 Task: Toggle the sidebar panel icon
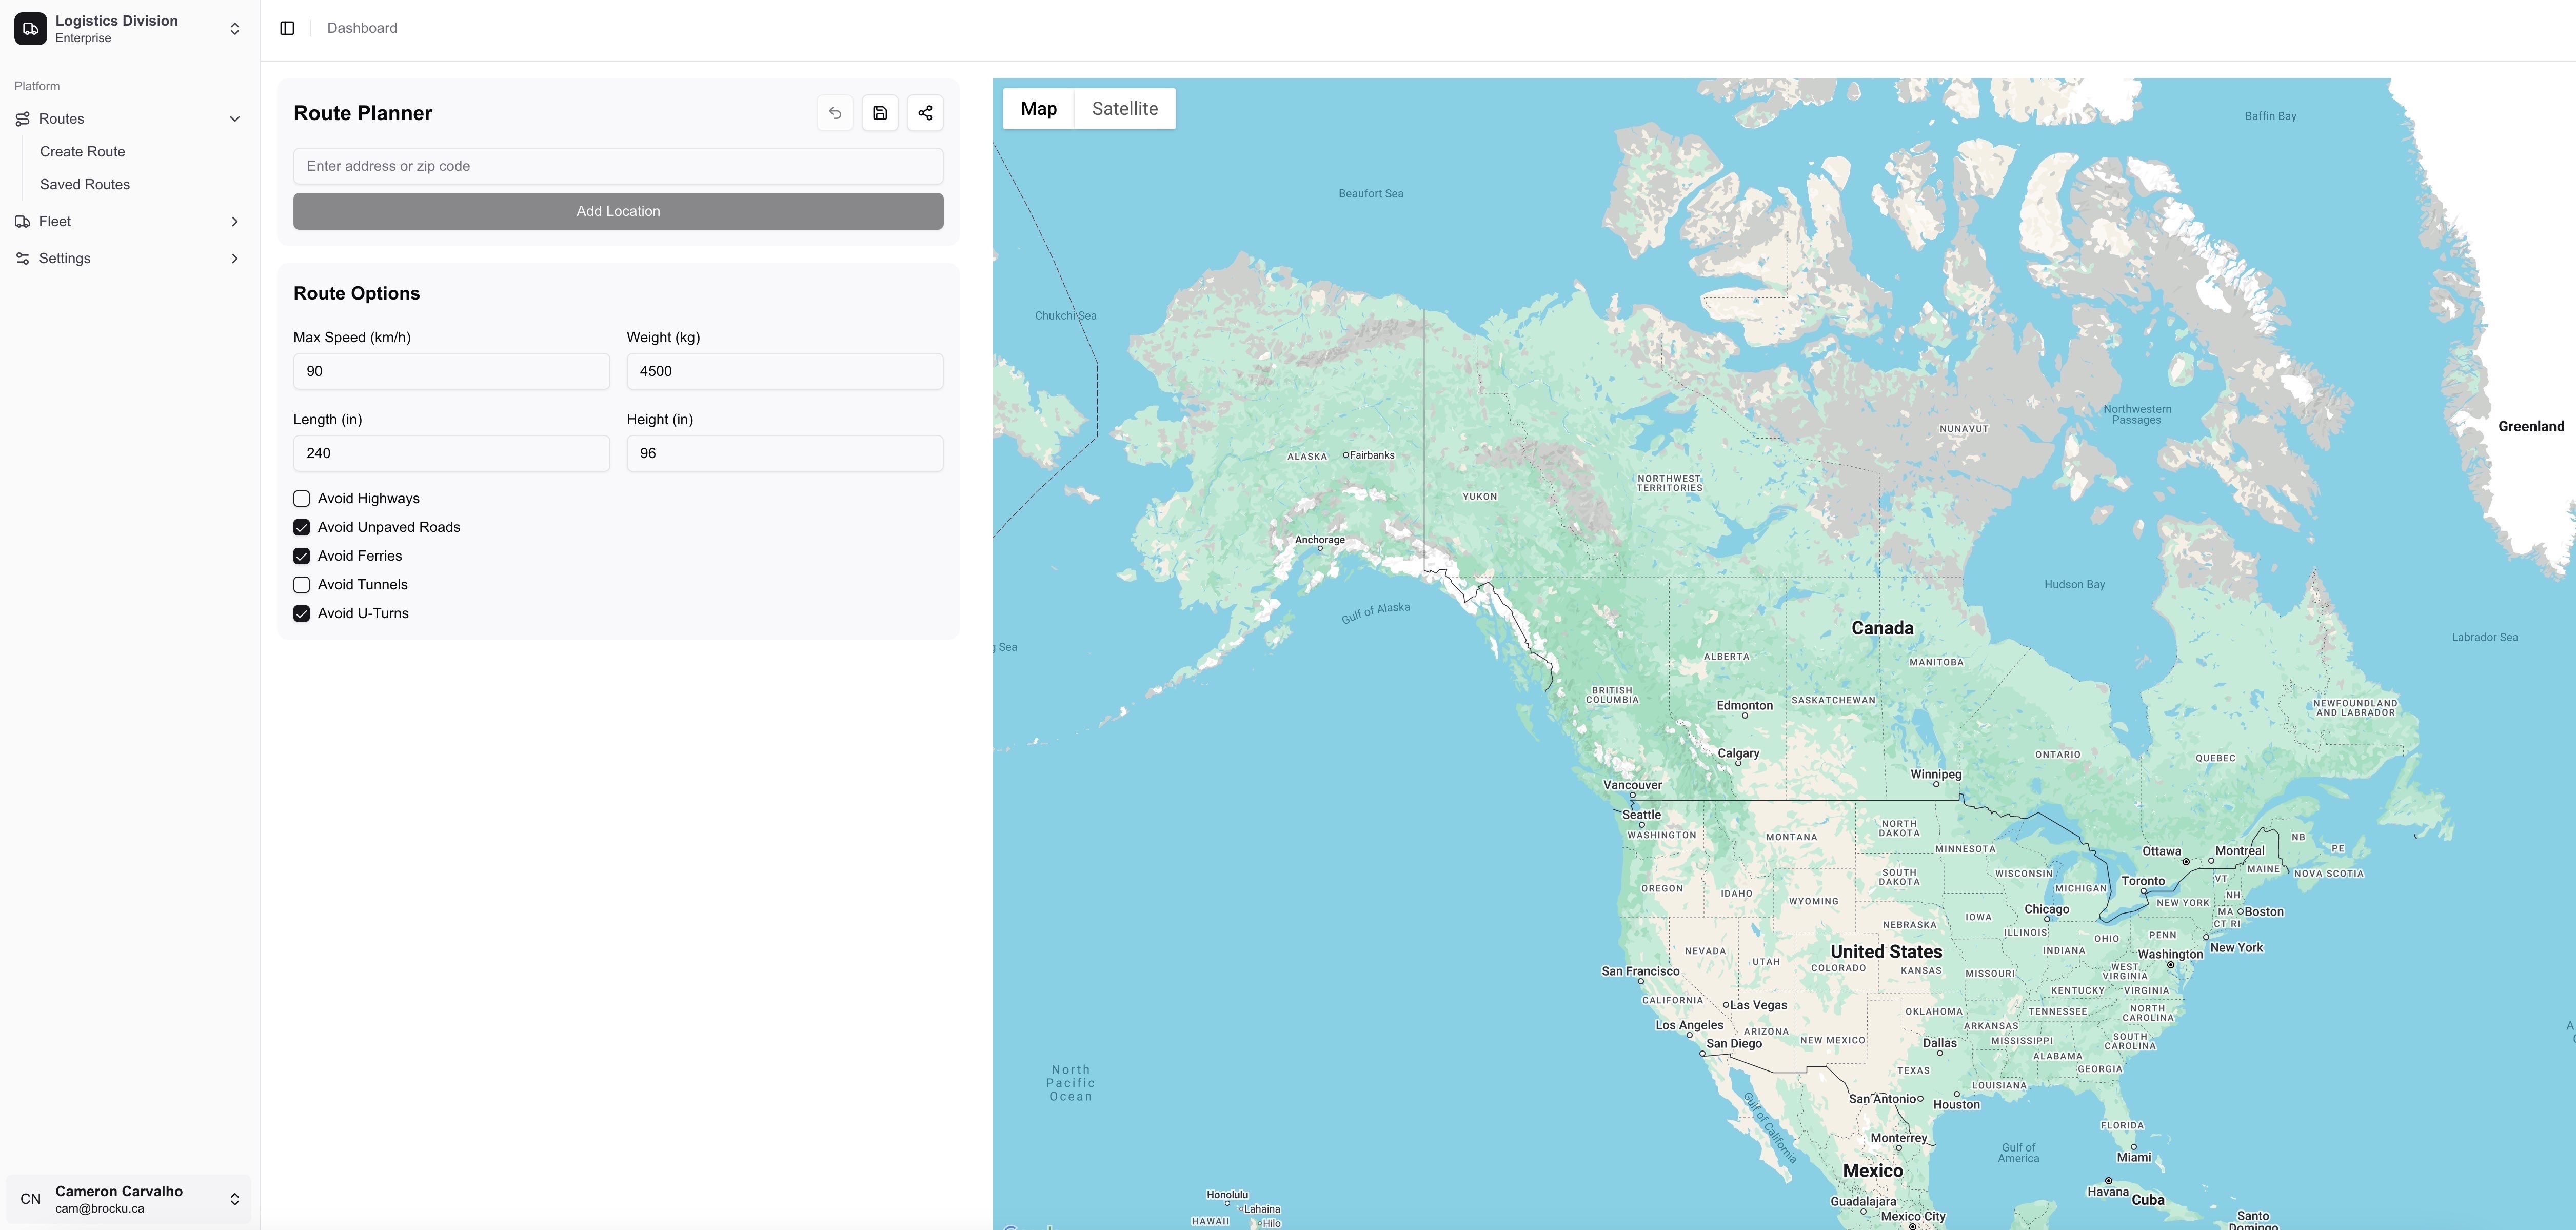pos(287,28)
